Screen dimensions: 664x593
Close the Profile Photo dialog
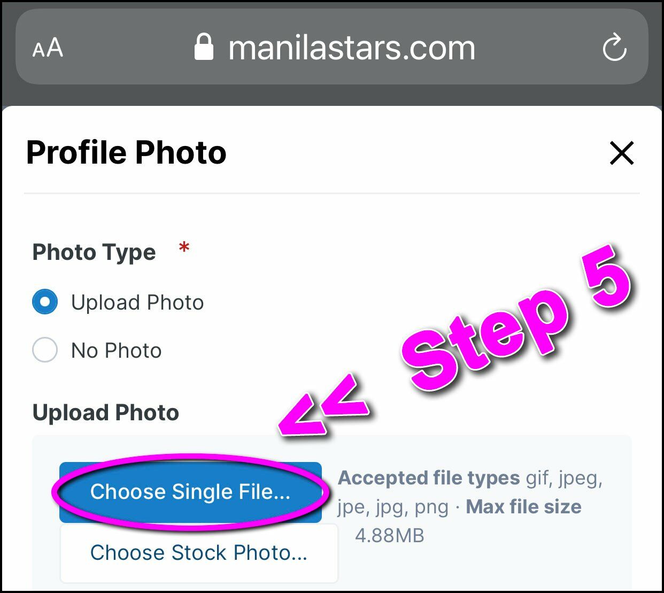pyautogui.click(x=622, y=153)
